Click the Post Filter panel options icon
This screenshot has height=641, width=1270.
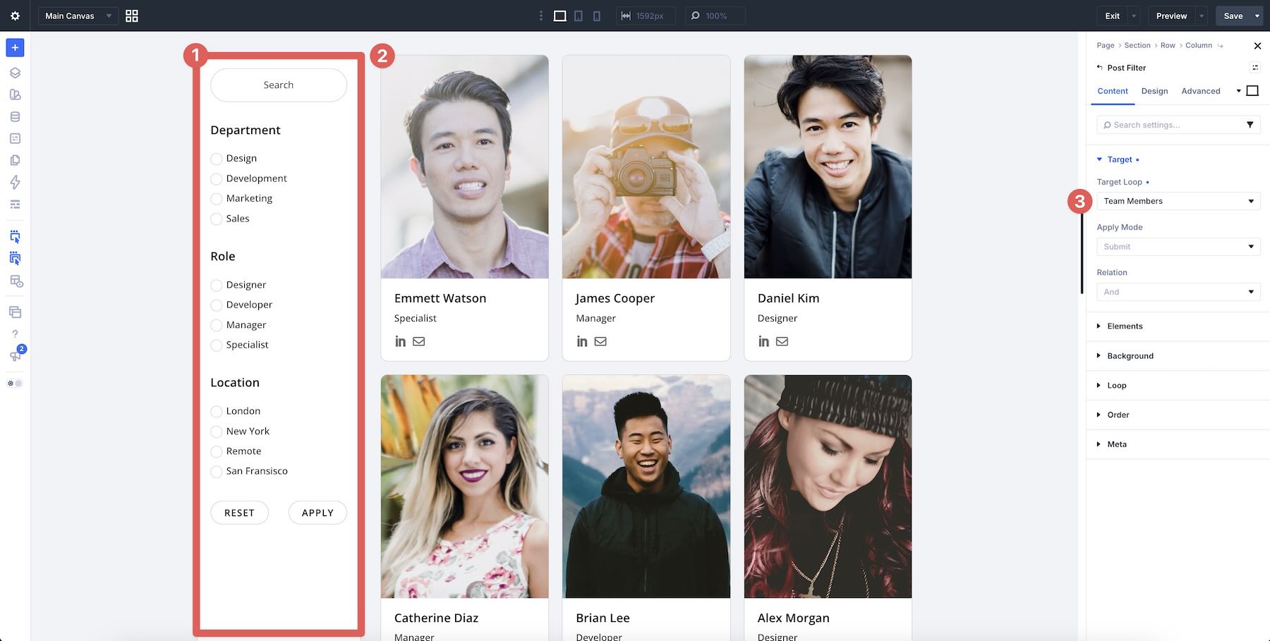1254,68
